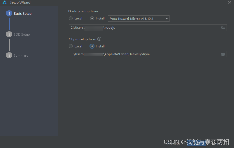Browse folder for the ohpm path
This screenshot has height=148, width=234.
tap(223, 54)
